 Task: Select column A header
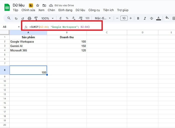pyautogui.click(x=28, y=32)
